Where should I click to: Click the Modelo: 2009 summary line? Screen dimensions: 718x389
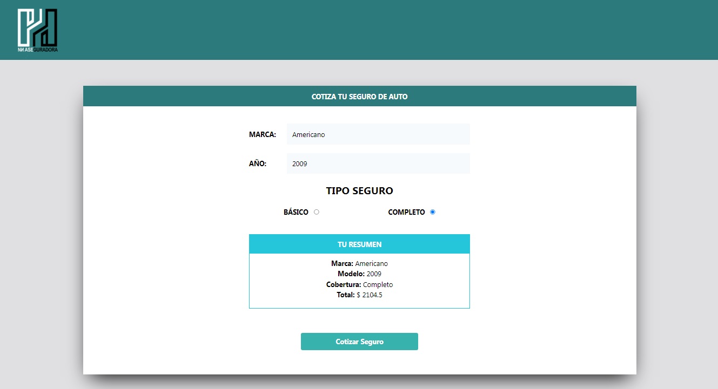click(x=359, y=274)
